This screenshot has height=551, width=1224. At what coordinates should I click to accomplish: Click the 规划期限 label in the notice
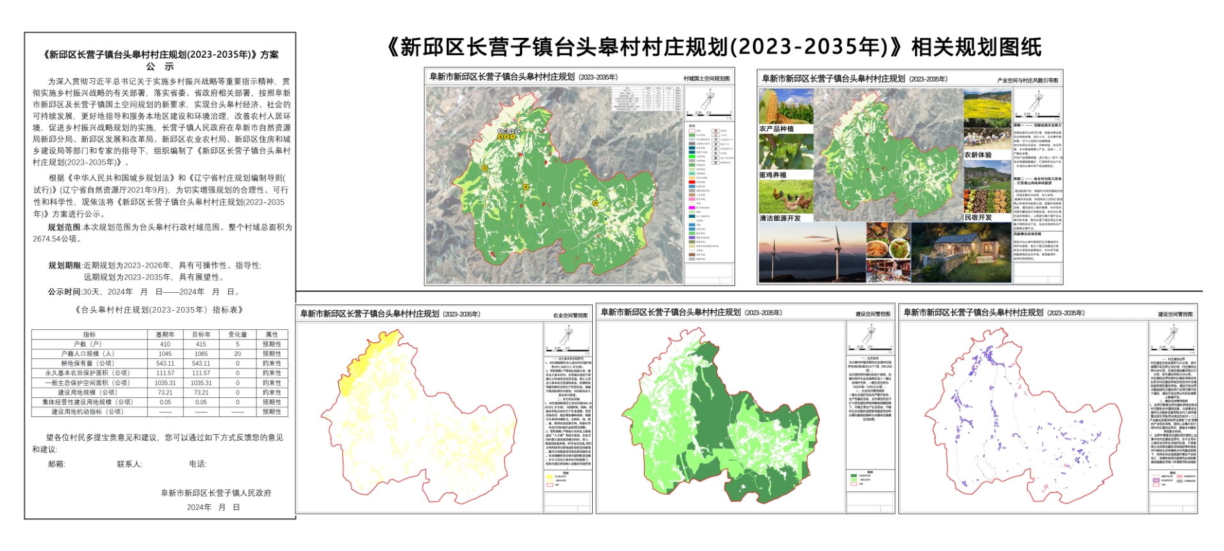(x=65, y=265)
